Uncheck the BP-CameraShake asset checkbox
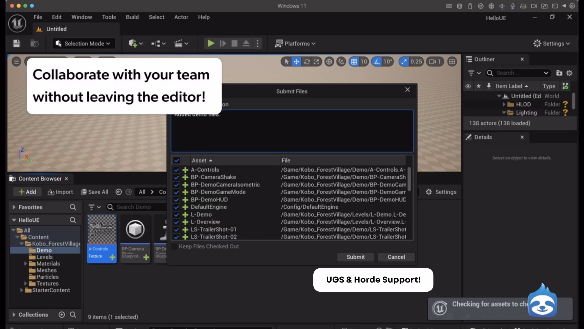584x329 pixels. 177,177
